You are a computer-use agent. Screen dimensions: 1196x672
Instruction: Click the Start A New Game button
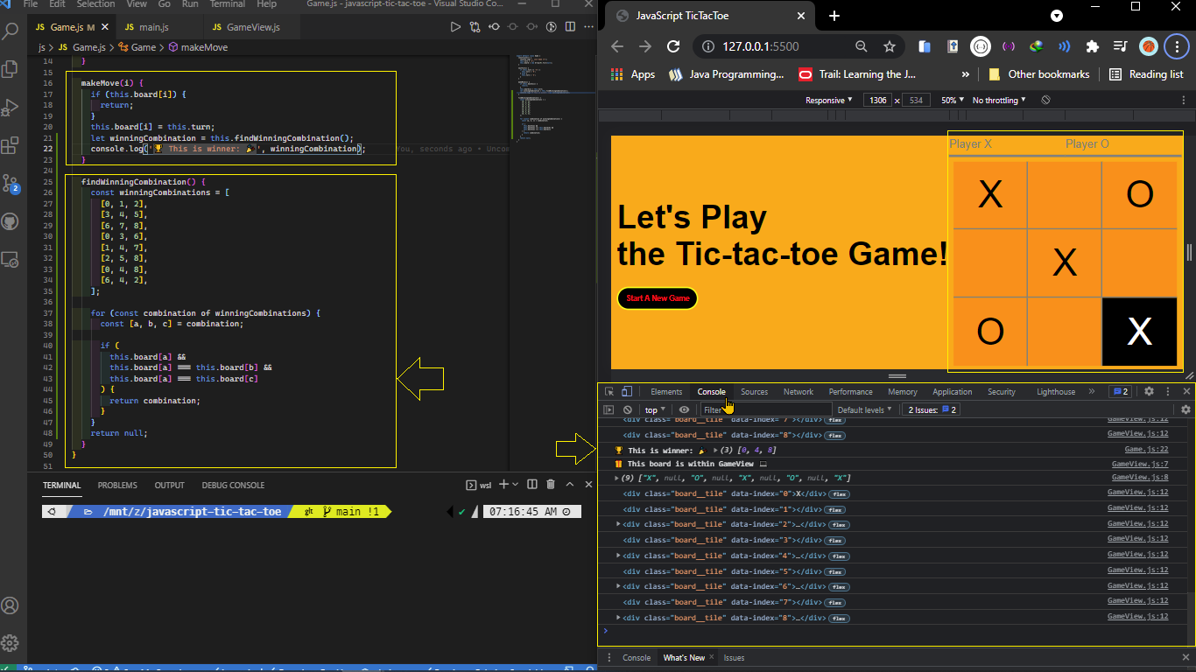tap(658, 298)
